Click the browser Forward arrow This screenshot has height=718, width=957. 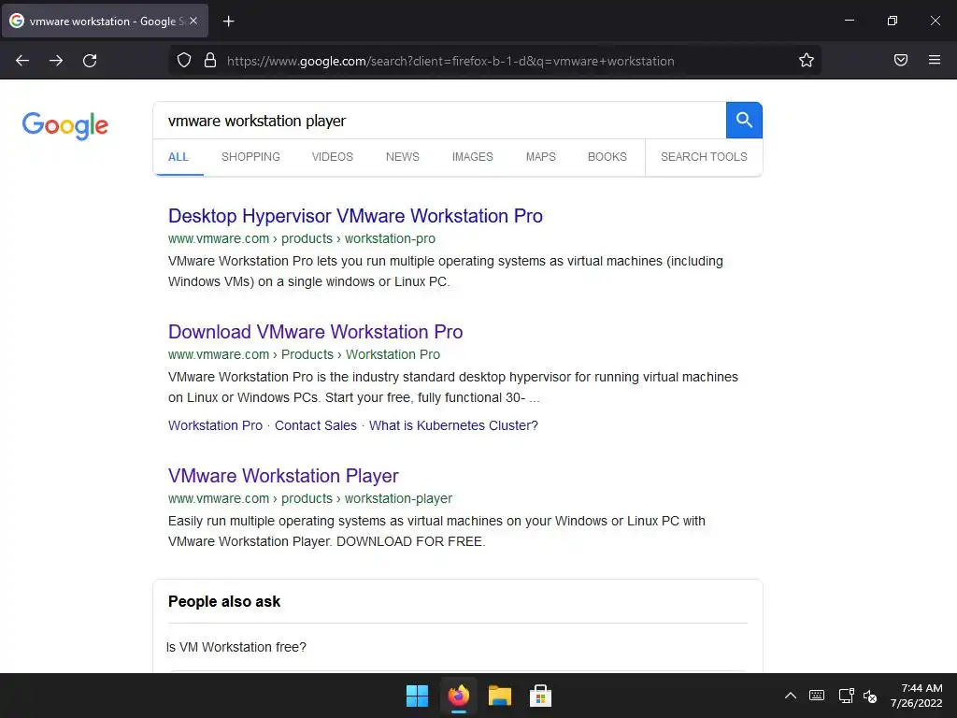pos(56,61)
